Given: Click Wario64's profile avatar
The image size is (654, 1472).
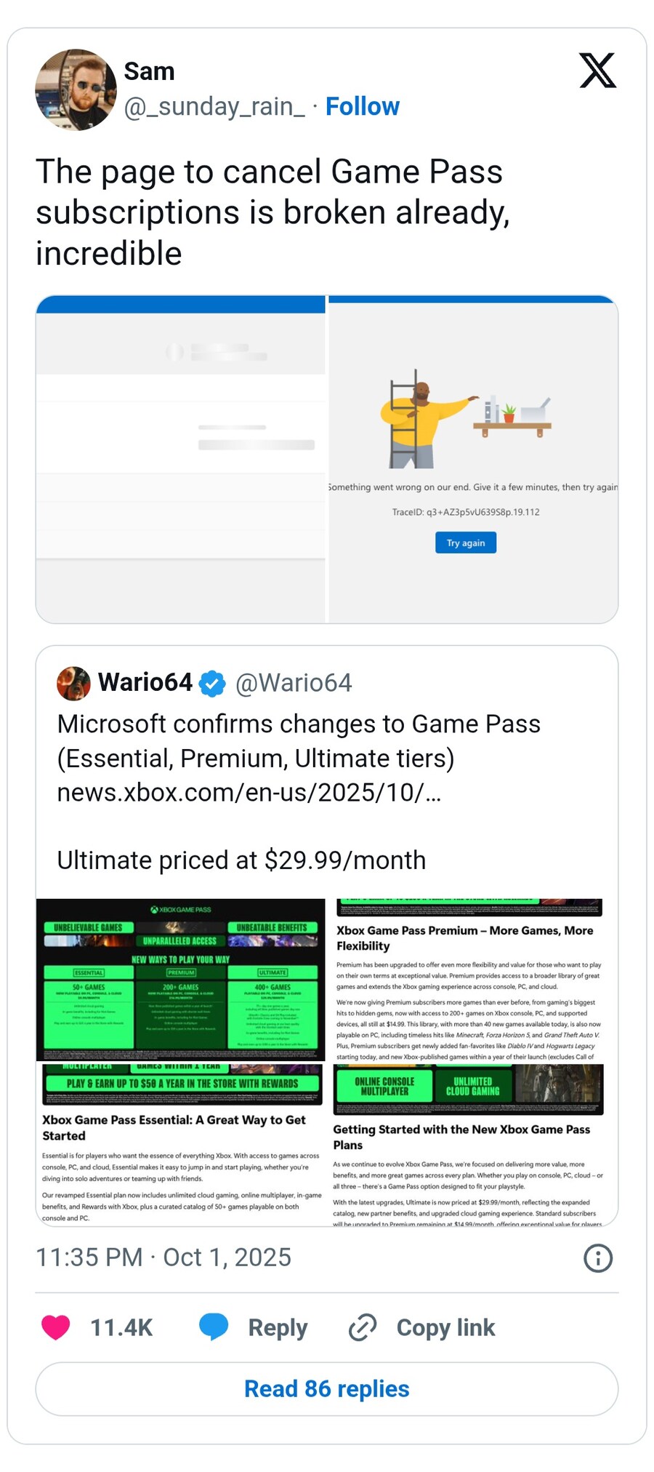Looking at the screenshot, I should tap(73, 683).
